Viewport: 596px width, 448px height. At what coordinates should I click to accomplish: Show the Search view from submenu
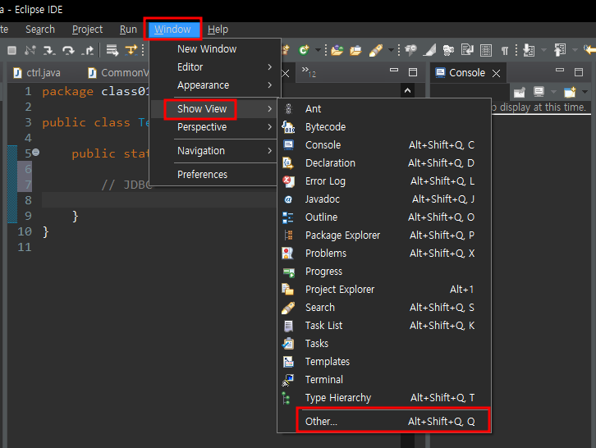point(384,308)
